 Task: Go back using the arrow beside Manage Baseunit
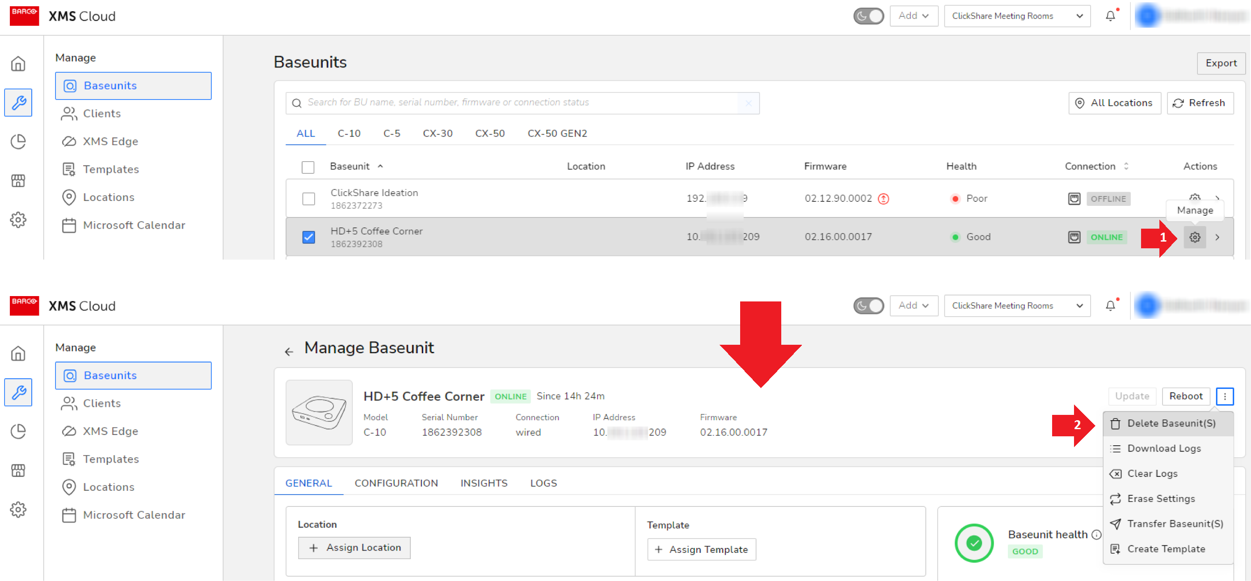(289, 351)
